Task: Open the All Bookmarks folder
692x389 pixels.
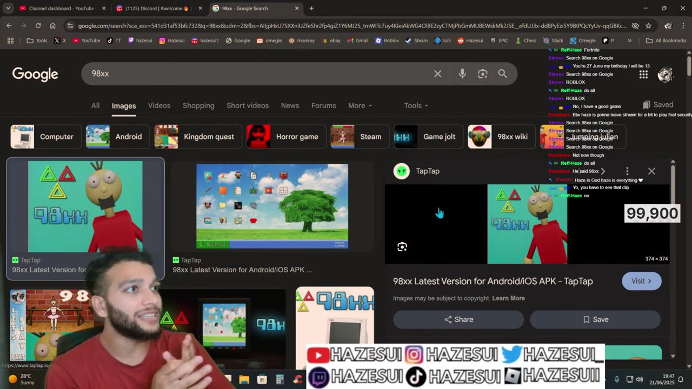Action: (x=666, y=41)
